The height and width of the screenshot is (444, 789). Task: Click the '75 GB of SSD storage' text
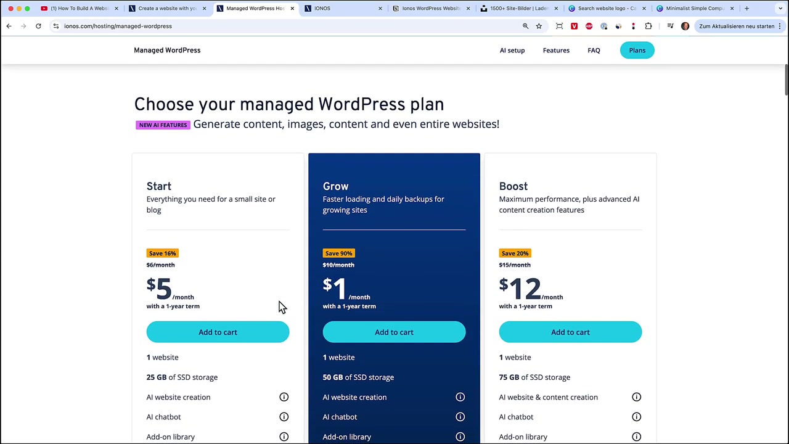pos(534,377)
